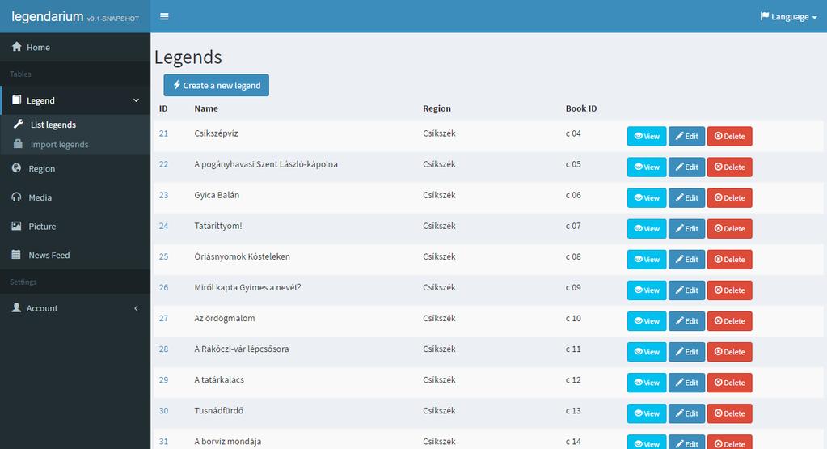The height and width of the screenshot is (449, 827).
Task: Click the name cell A borvíz mondája
Action: click(x=227, y=441)
